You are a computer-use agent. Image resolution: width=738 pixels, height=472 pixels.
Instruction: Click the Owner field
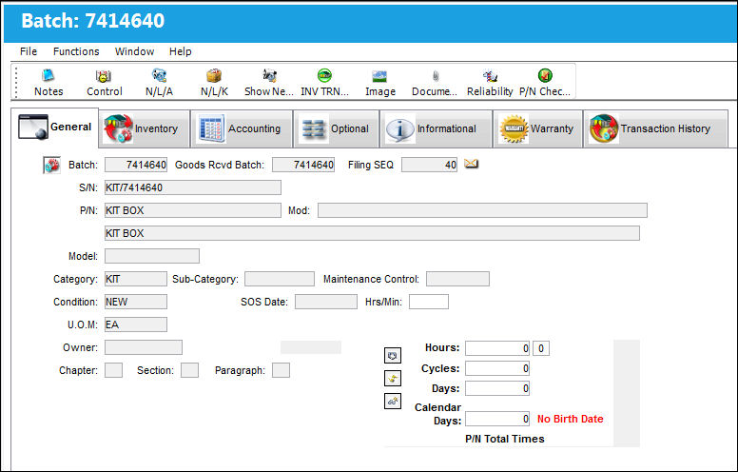[144, 347]
